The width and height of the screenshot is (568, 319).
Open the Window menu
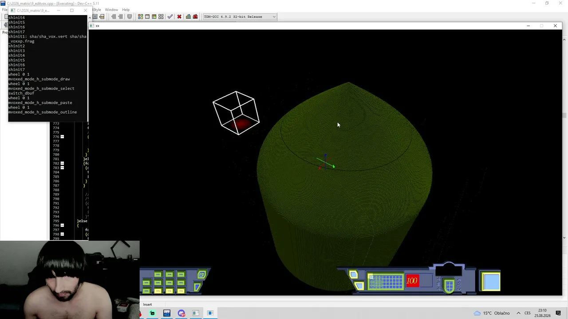111,10
